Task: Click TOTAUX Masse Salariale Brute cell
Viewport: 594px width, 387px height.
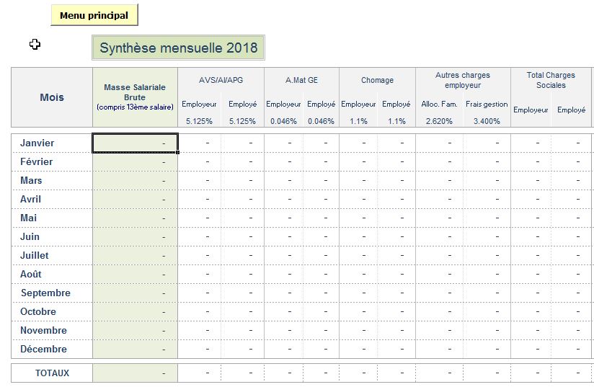Action: 135,373
